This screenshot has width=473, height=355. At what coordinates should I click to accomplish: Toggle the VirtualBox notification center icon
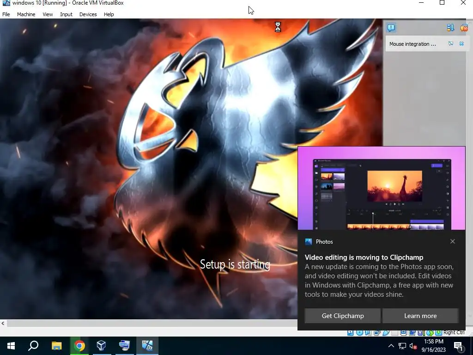pyautogui.click(x=391, y=28)
